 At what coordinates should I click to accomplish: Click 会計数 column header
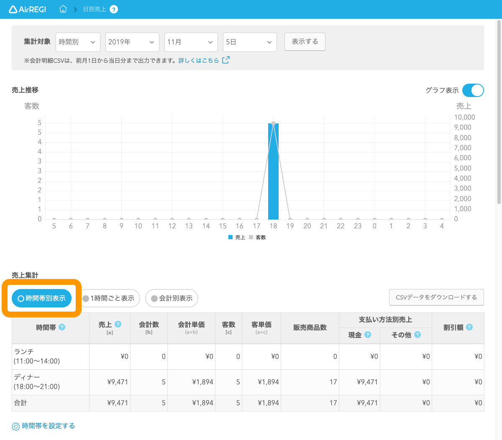click(149, 327)
